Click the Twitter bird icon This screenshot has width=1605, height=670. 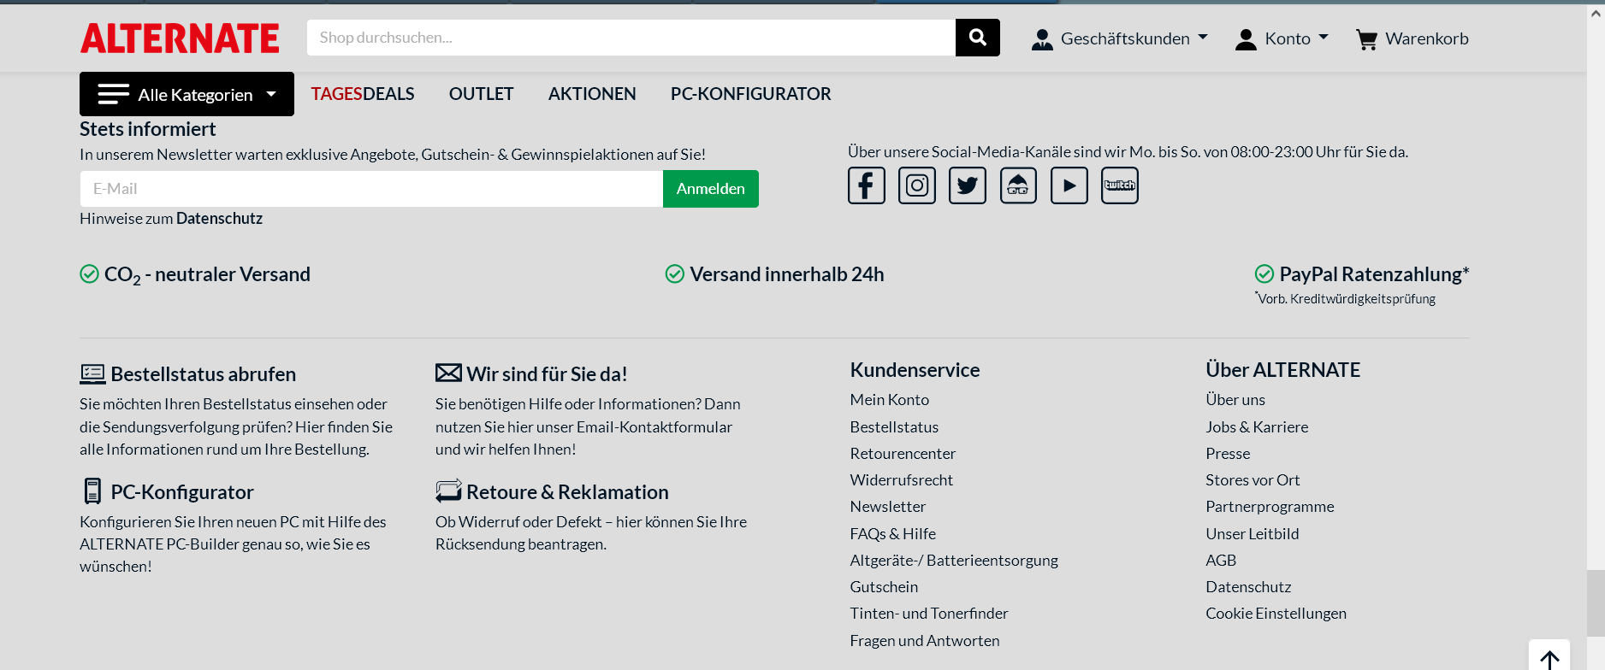click(967, 185)
